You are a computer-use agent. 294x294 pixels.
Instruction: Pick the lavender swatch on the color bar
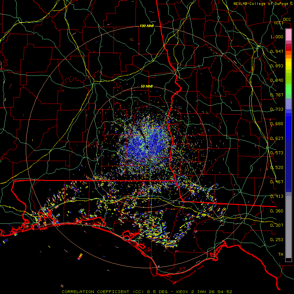288,104
